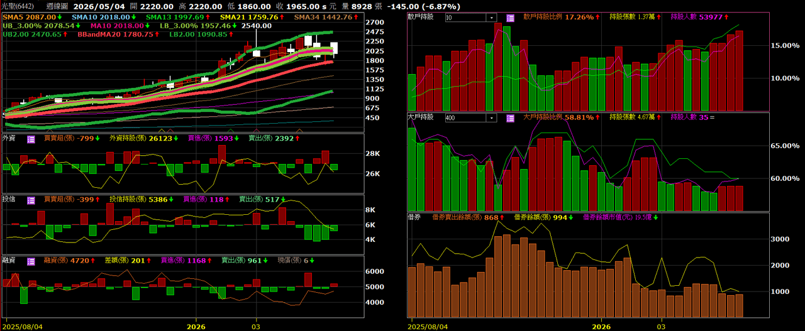This screenshot has width=805, height=331.
Task: Click the 持股張數 4.67萬 value
Action: pyautogui.click(x=635, y=117)
